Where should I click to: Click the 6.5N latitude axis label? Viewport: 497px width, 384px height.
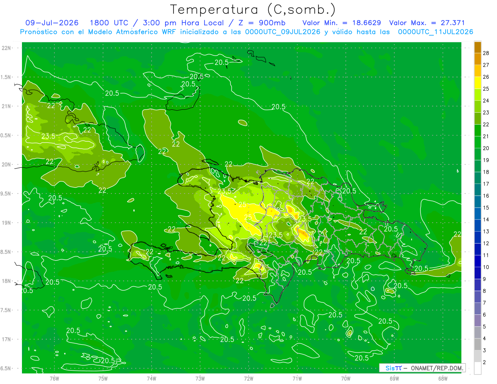tap(7, 369)
